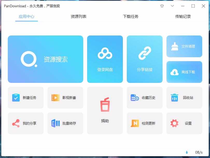Click the orange N icon for 检测更新
This screenshot has width=210, height=158.
(x=135, y=123)
